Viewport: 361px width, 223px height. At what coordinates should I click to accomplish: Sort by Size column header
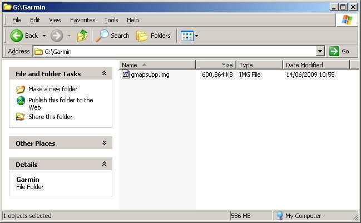coord(216,65)
